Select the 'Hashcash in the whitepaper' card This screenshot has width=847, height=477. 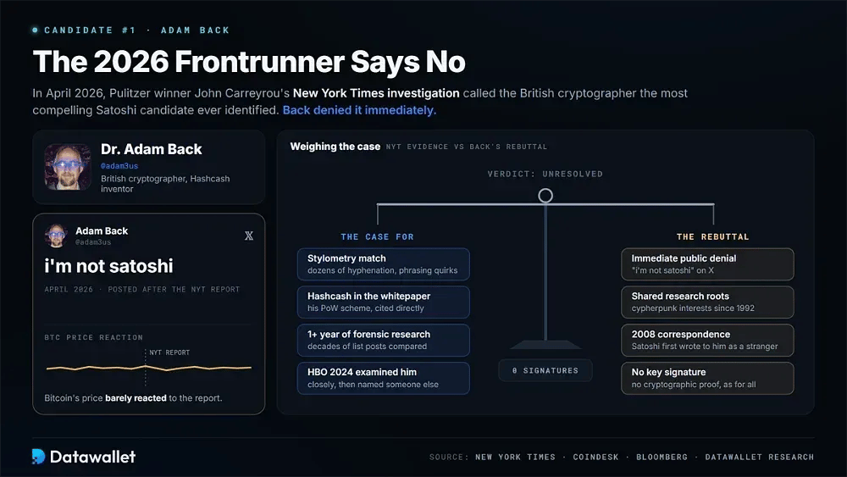pyautogui.click(x=384, y=302)
